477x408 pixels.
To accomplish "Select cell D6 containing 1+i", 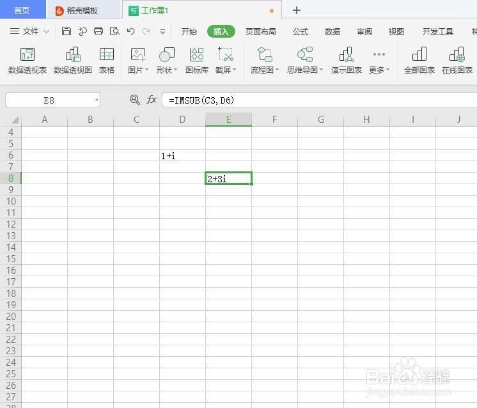I will (182, 155).
